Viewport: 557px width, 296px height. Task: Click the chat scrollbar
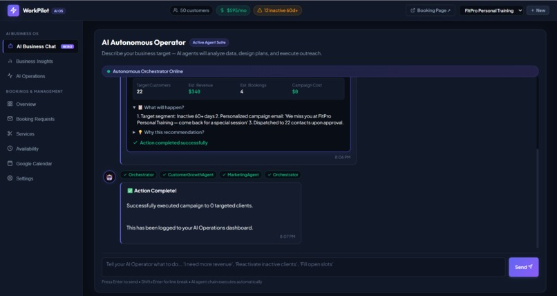tap(537, 198)
